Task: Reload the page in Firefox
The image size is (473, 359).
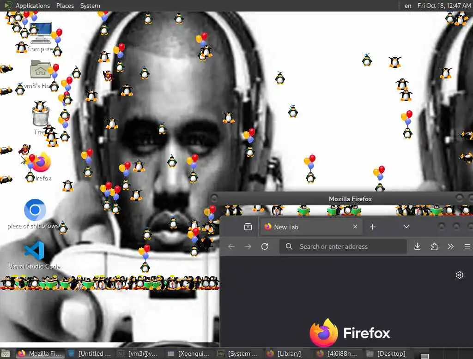Action: pyautogui.click(x=265, y=246)
